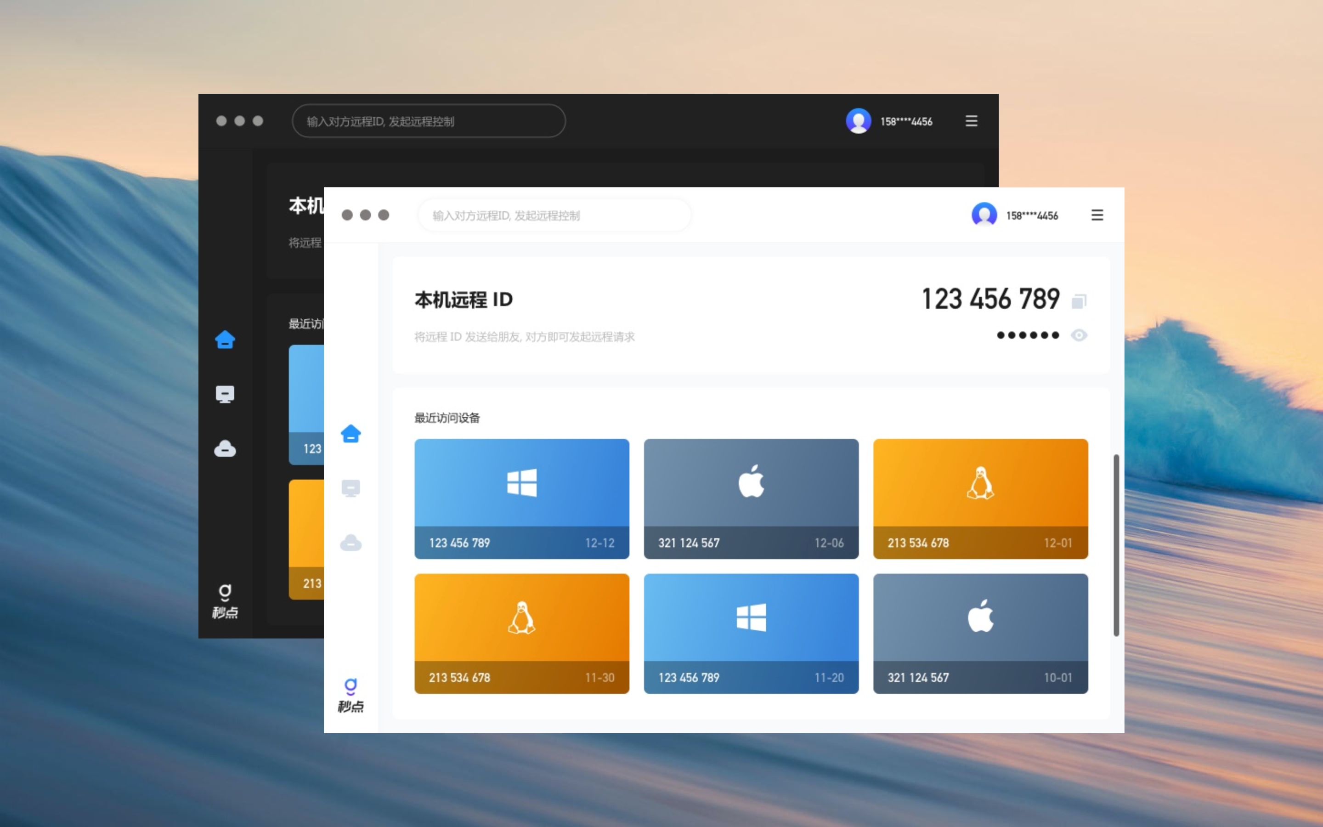Click Apple logo on the 12-06 card
The image size is (1323, 827).
point(751,481)
